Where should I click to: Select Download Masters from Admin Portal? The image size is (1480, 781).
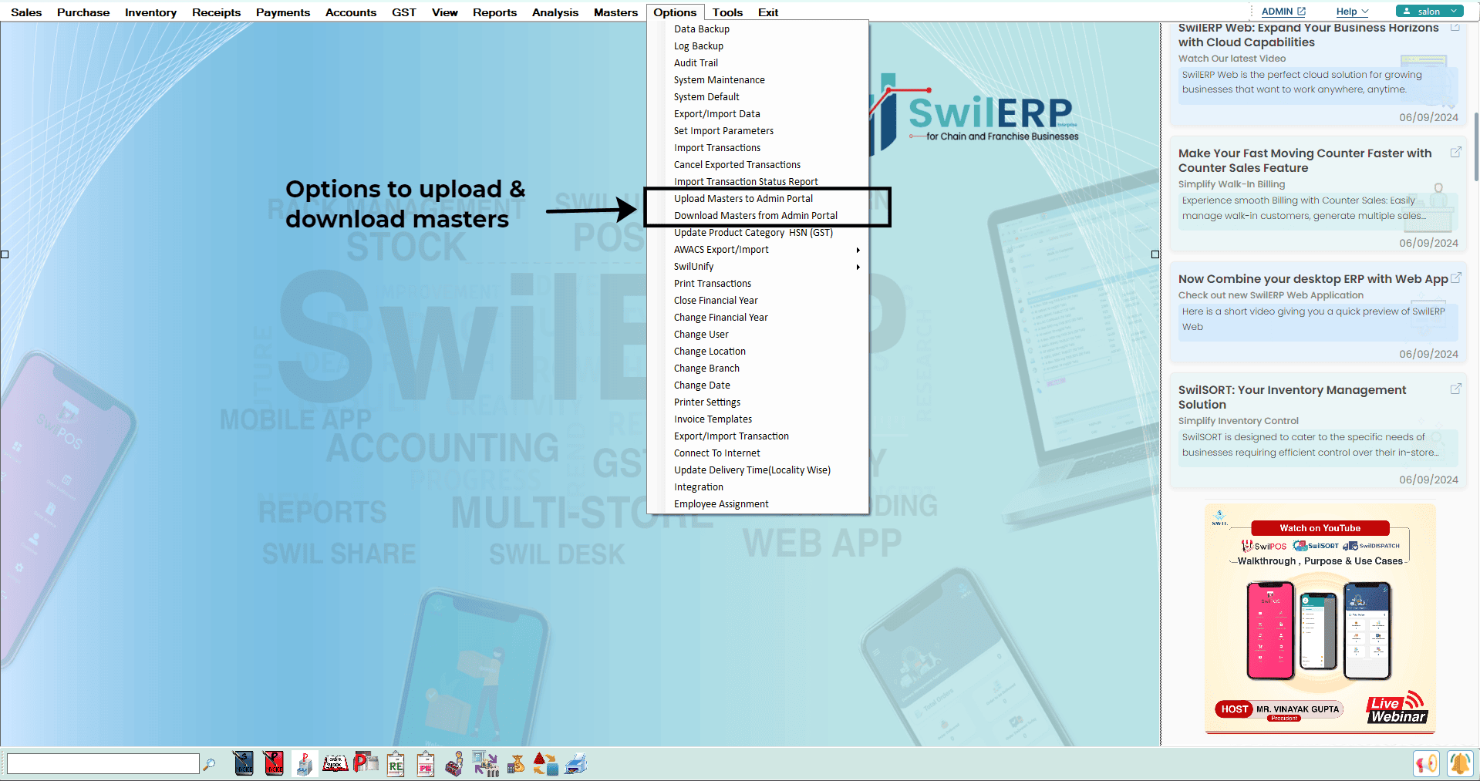click(x=757, y=216)
